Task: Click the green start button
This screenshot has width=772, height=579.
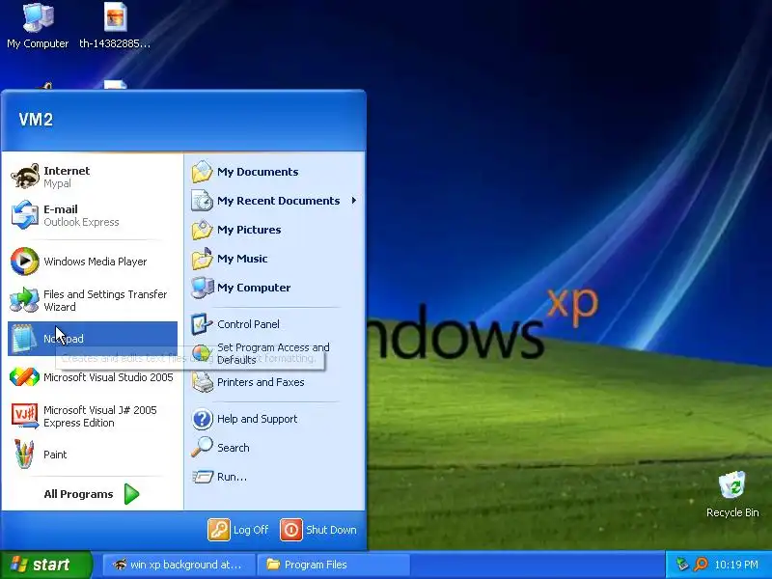Action: 45,565
